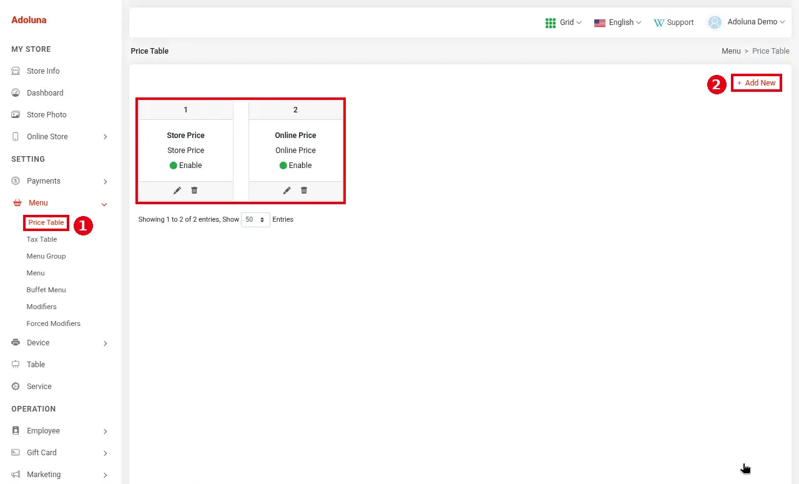Open Modifiers in the sidebar
Viewport: 799px width, 484px height.
pos(42,307)
